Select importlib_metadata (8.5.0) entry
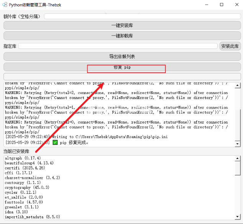 (32, 217)
